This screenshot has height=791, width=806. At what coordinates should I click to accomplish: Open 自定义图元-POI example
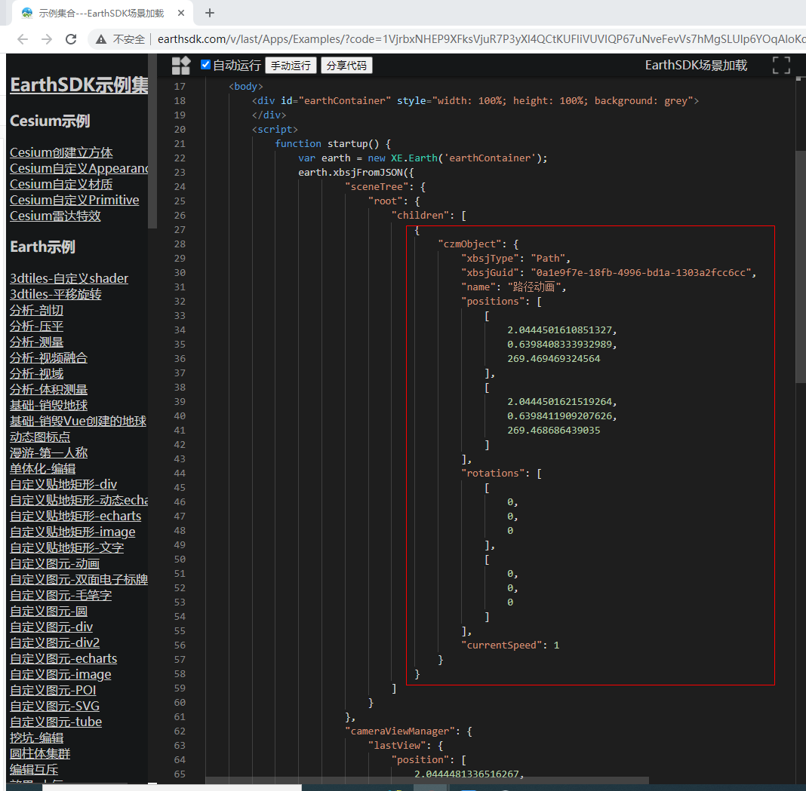pos(53,690)
